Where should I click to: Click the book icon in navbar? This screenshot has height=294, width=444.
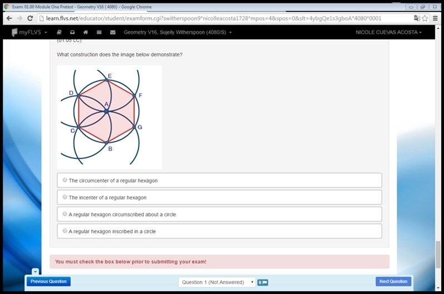point(59,32)
